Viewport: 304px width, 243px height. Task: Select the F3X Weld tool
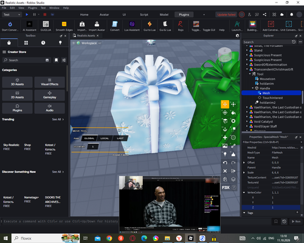pos(233,146)
